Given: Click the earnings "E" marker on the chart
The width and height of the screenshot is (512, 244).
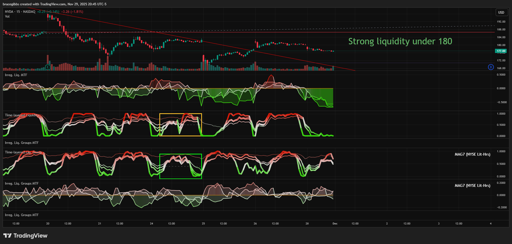Looking at the screenshot, I should [x=48, y=67].
